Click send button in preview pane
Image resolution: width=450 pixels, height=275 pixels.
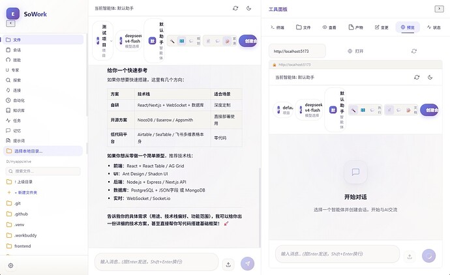coord(428,256)
